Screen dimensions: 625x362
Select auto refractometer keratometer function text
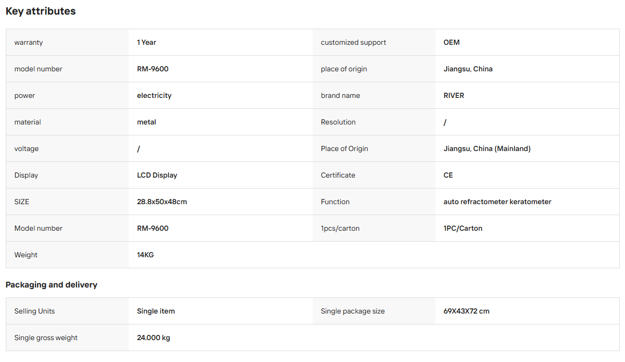(x=497, y=202)
